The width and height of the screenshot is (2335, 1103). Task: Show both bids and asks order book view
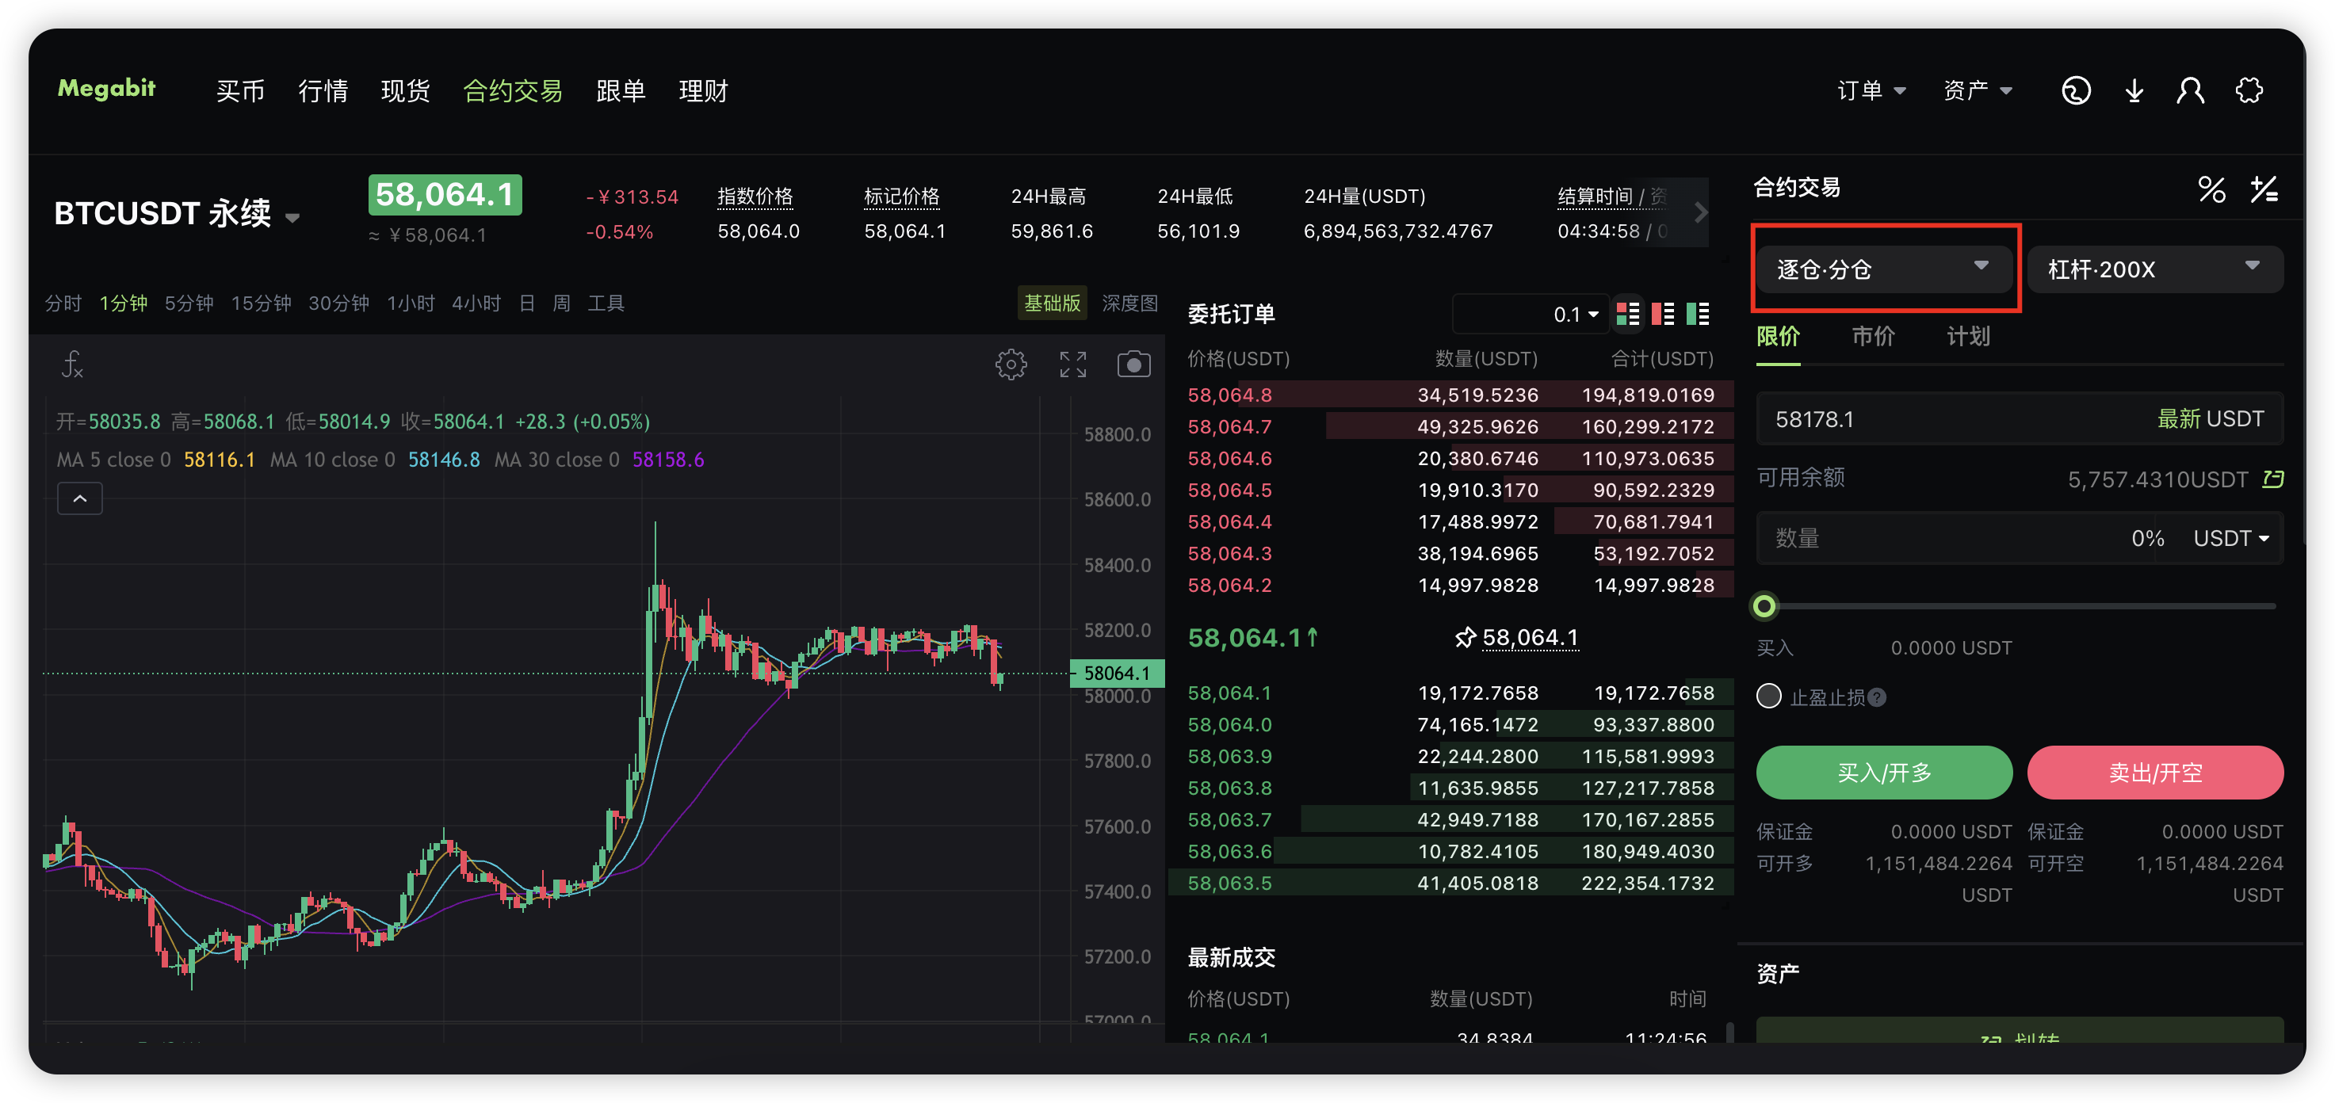pos(1628,315)
